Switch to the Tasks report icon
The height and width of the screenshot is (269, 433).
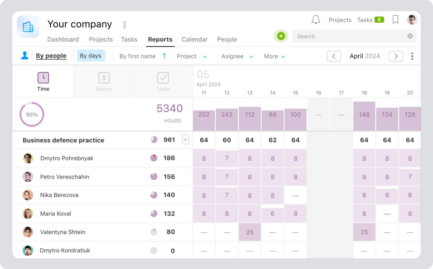pyautogui.click(x=163, y=78)
